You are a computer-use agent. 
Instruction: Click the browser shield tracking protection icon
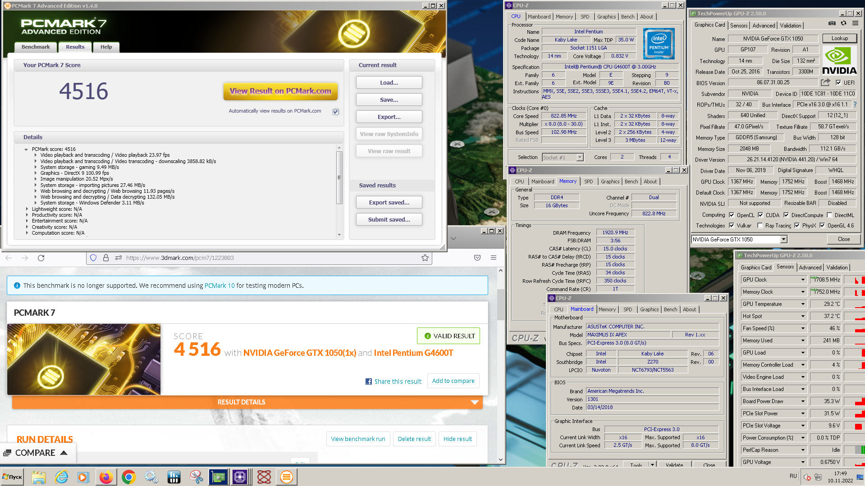point(93,258)
